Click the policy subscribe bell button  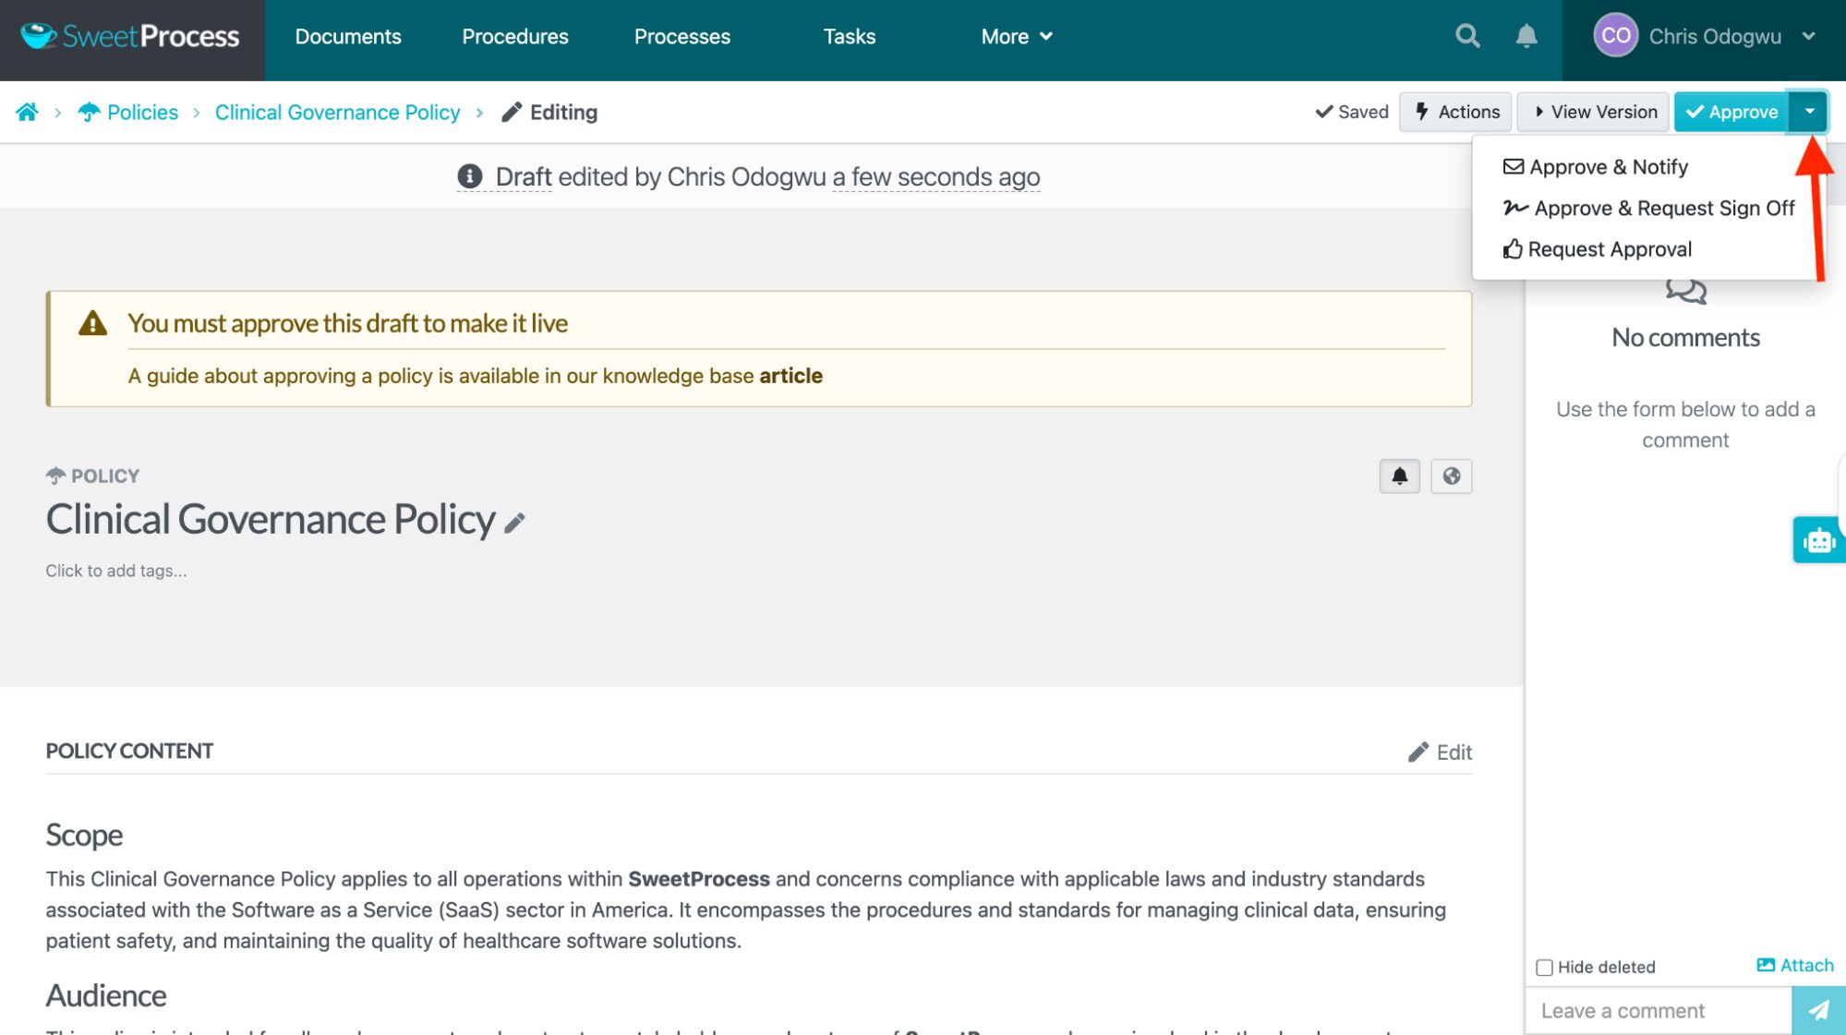(x=1399, y=476)
